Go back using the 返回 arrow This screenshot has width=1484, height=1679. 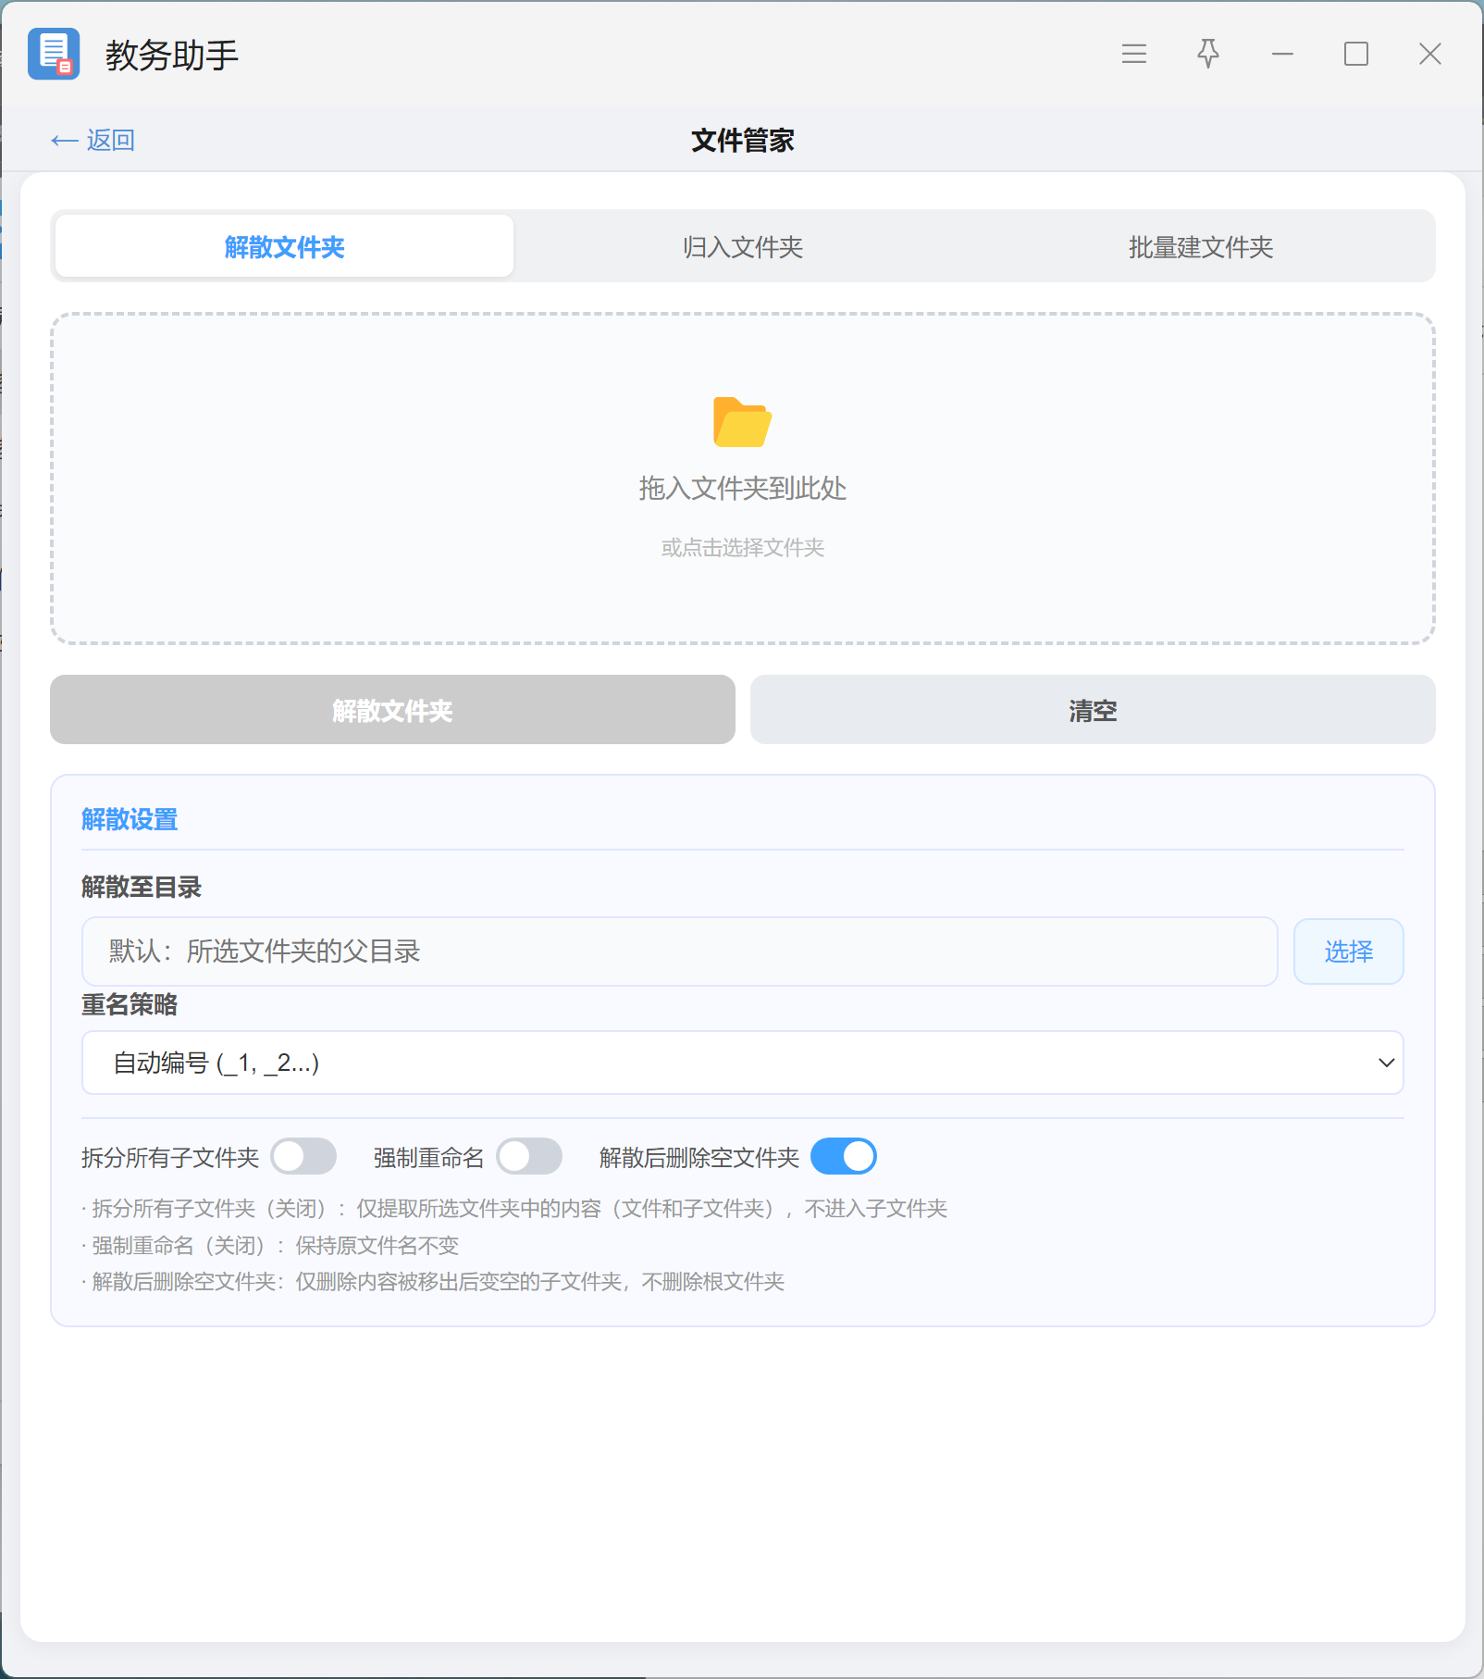[93, 140]
